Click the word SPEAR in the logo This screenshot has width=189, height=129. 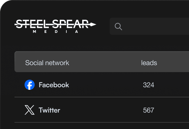[x=71, y=24]
